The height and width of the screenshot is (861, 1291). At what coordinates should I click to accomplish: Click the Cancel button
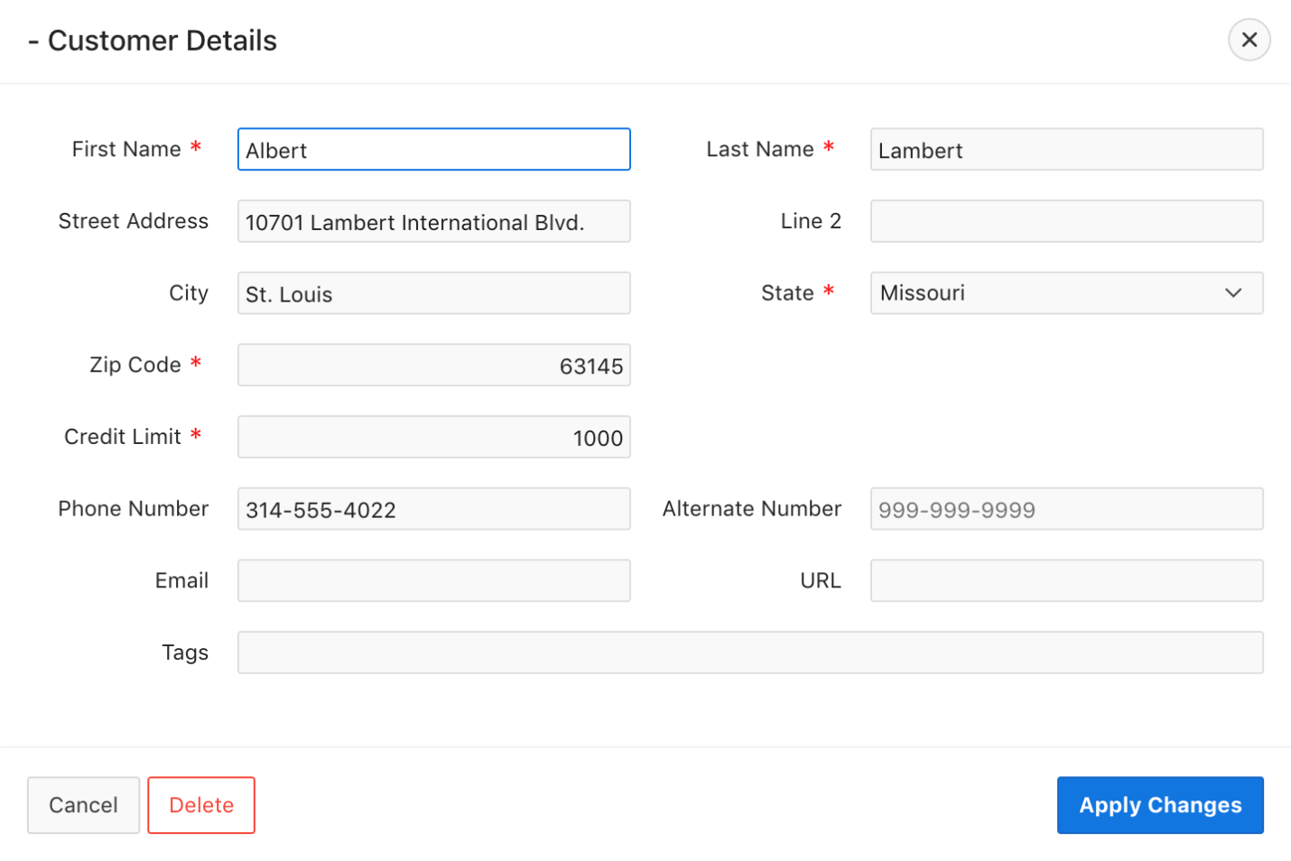click(83, 805)
